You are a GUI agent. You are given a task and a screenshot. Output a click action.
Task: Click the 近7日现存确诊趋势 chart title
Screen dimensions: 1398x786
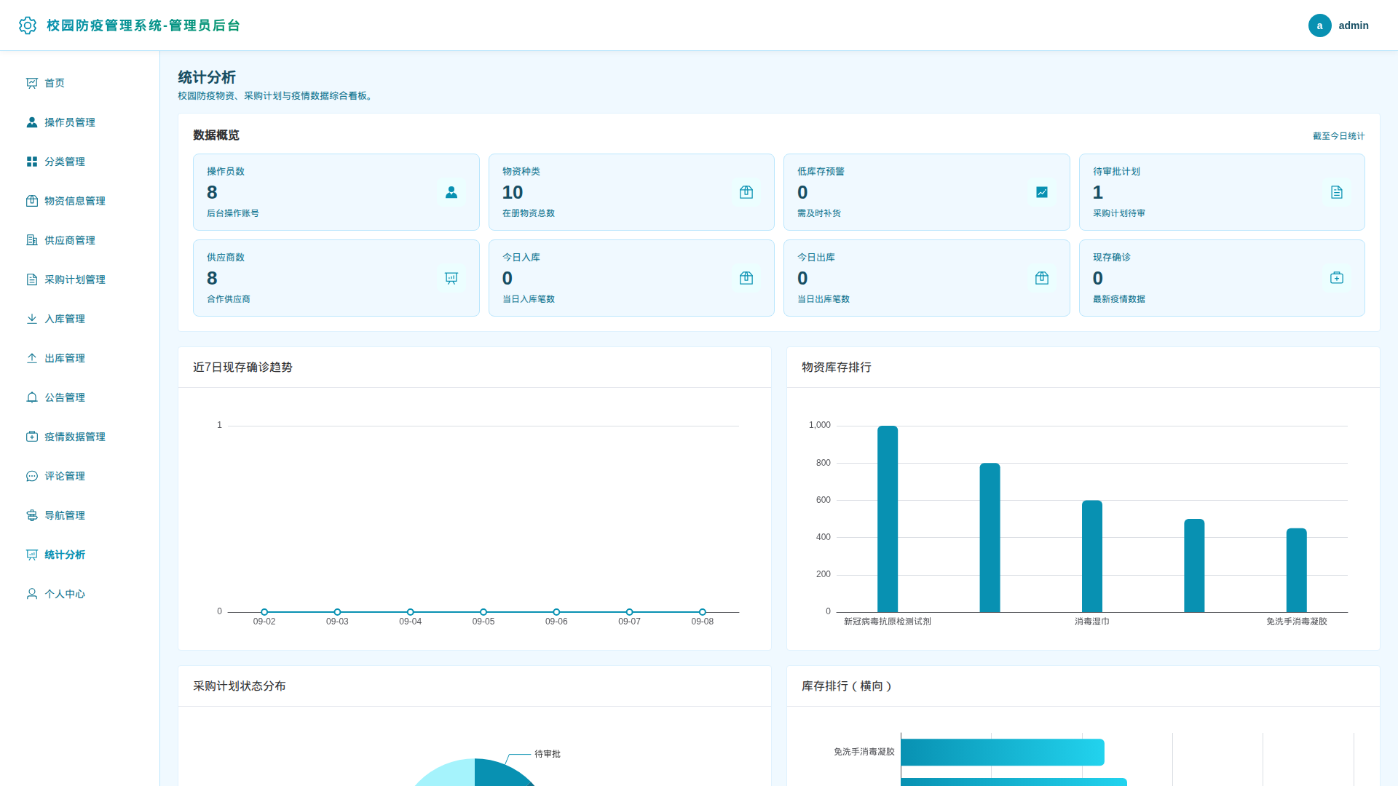coord(242,368)
